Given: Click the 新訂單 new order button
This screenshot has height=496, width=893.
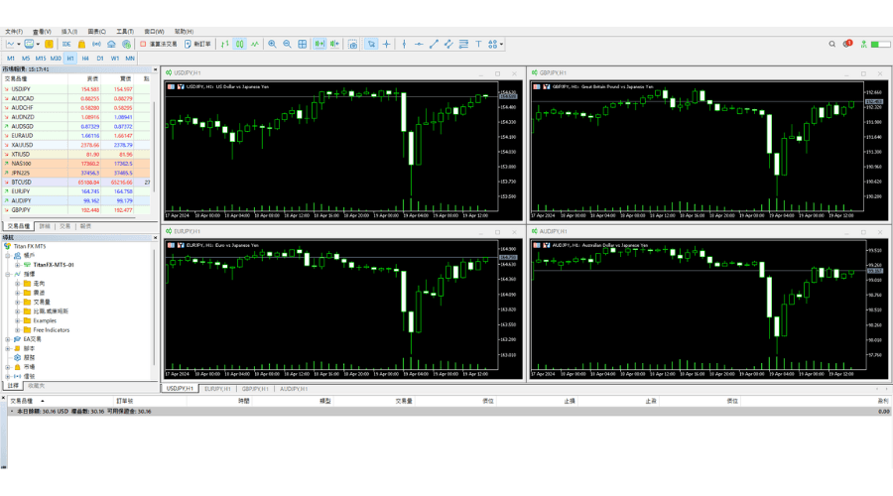Looking at the screenshot, I should [x=197, y=44].
